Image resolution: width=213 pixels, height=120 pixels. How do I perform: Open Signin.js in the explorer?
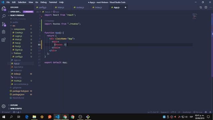pyautogui.click(x=21, y=50)
